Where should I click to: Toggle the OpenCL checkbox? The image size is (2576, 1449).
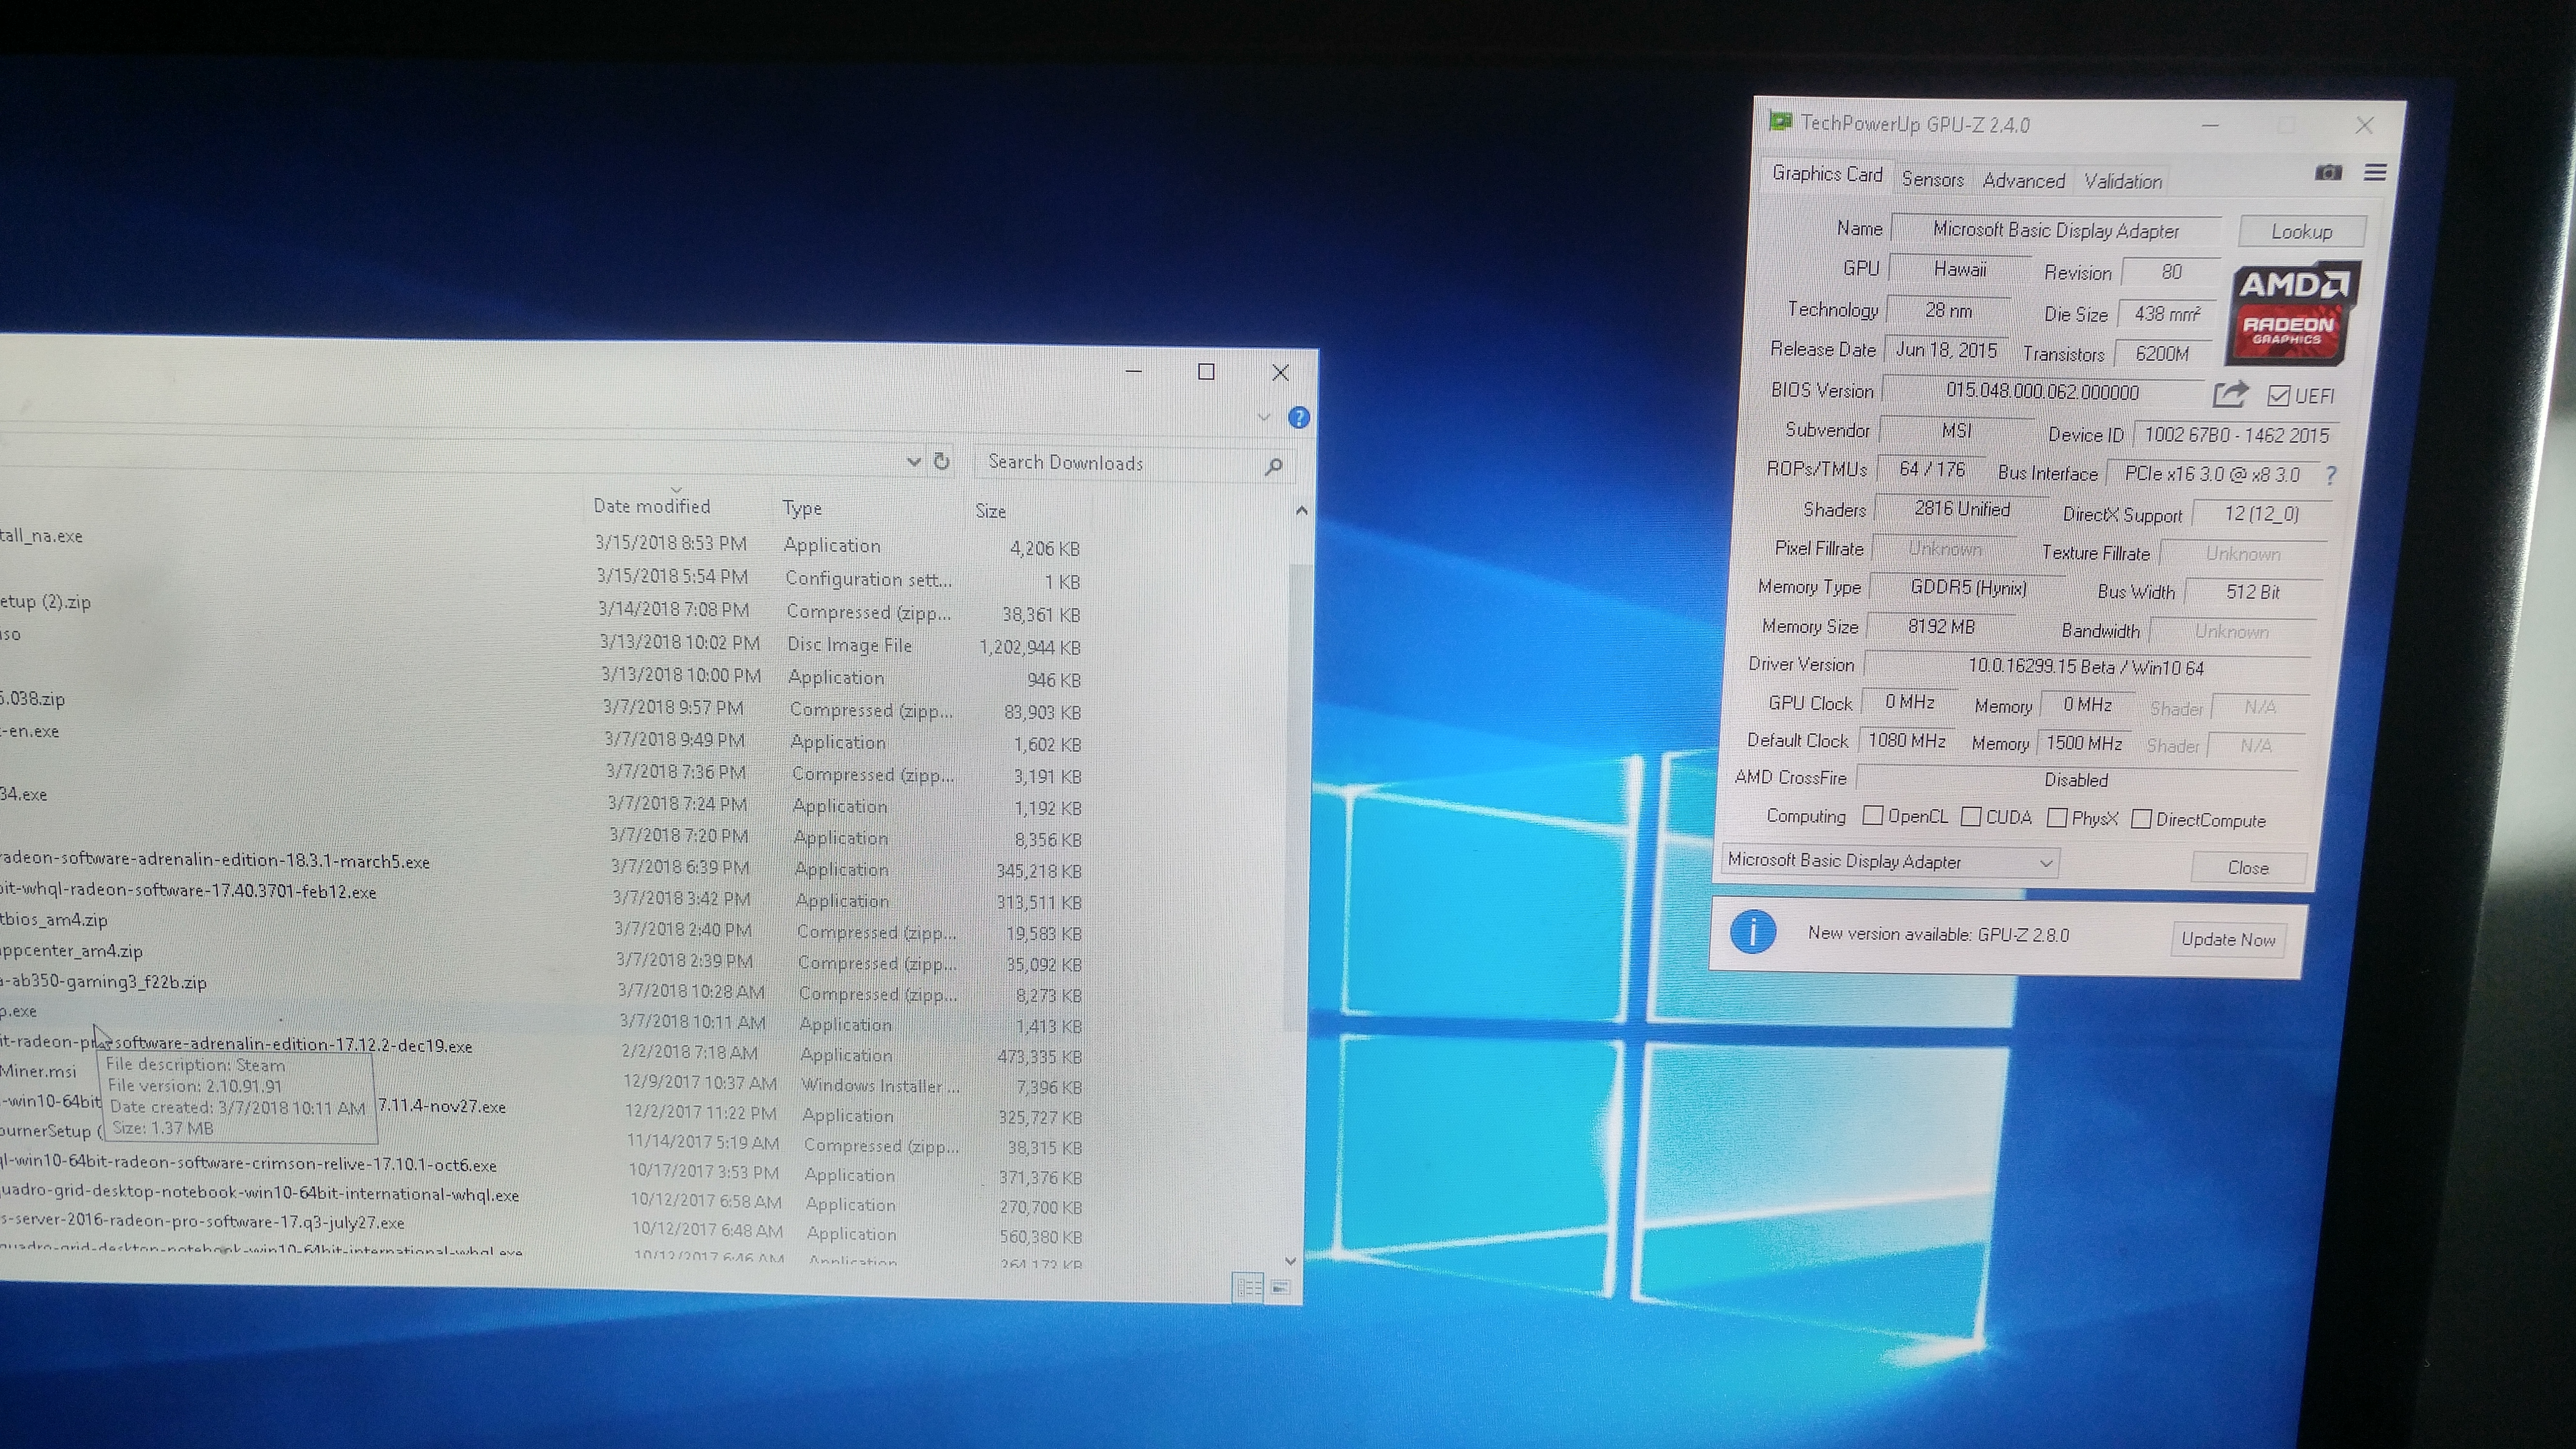pyautogui.click(x=1873, y=816)
